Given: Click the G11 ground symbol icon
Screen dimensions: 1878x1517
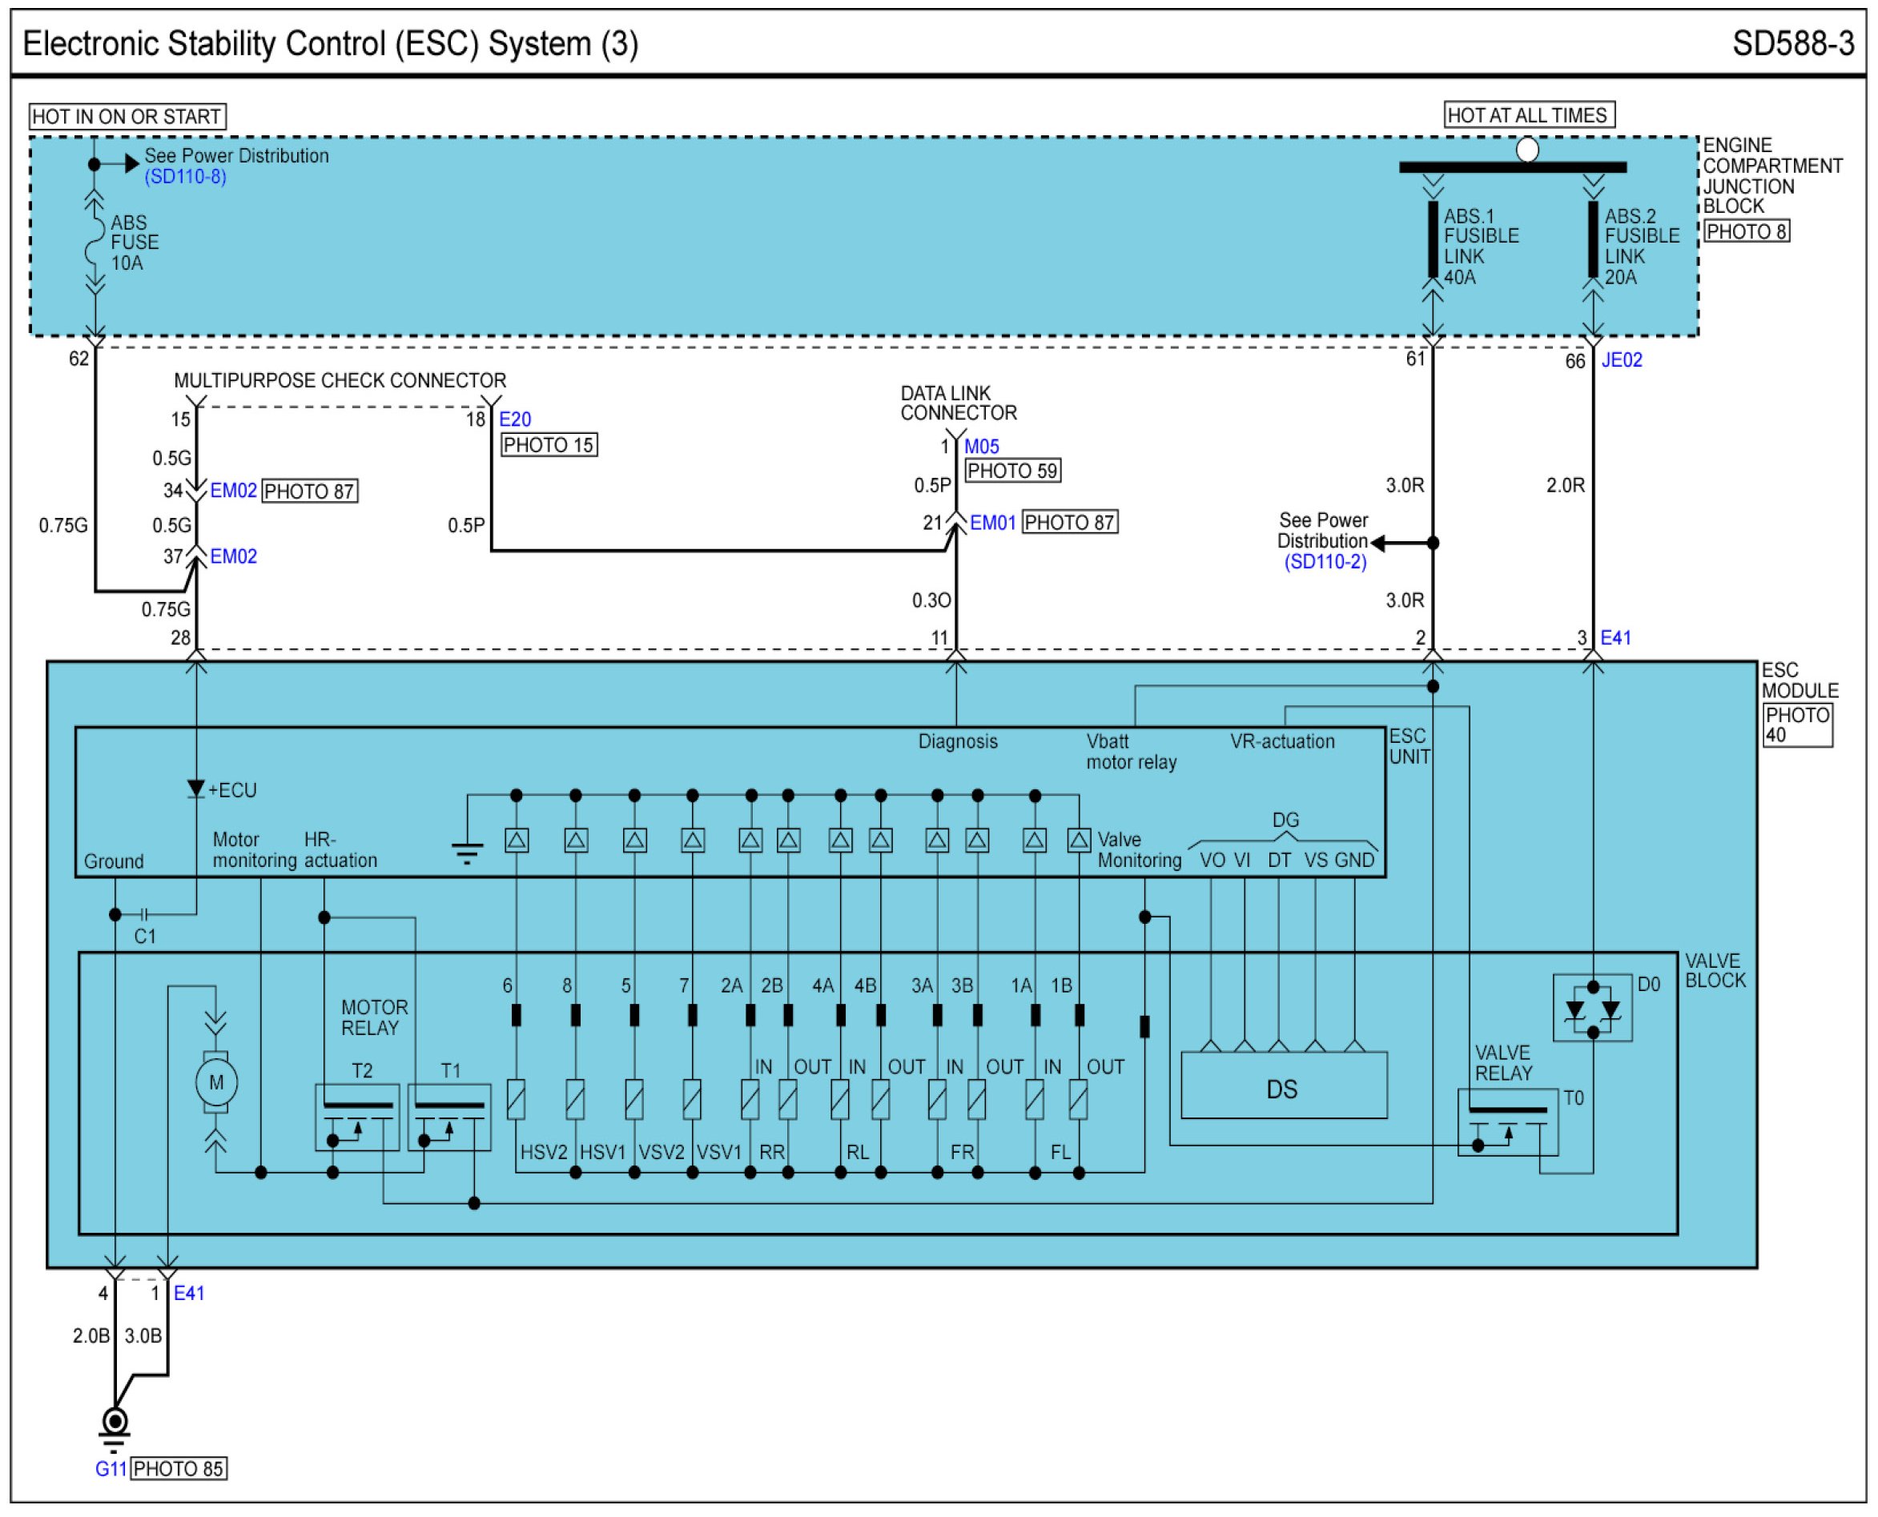Looking at the screenshot, I should [x=115, y=1424].
